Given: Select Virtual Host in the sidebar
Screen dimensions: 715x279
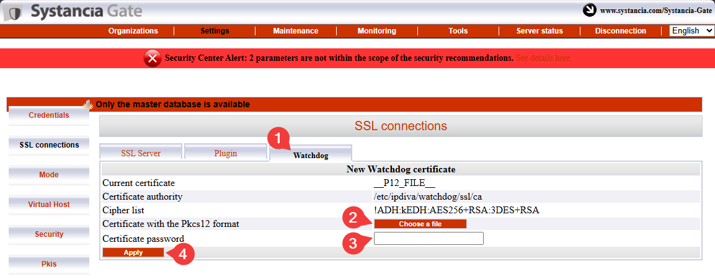Looking at the screenshot, I should pyautogui.click(x=49, y=205).
